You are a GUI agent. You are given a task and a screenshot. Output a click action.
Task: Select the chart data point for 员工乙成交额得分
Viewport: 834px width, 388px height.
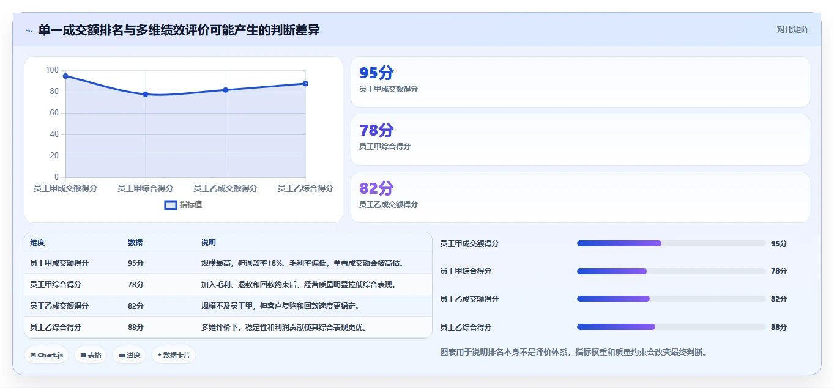click(x=226, y=90)
